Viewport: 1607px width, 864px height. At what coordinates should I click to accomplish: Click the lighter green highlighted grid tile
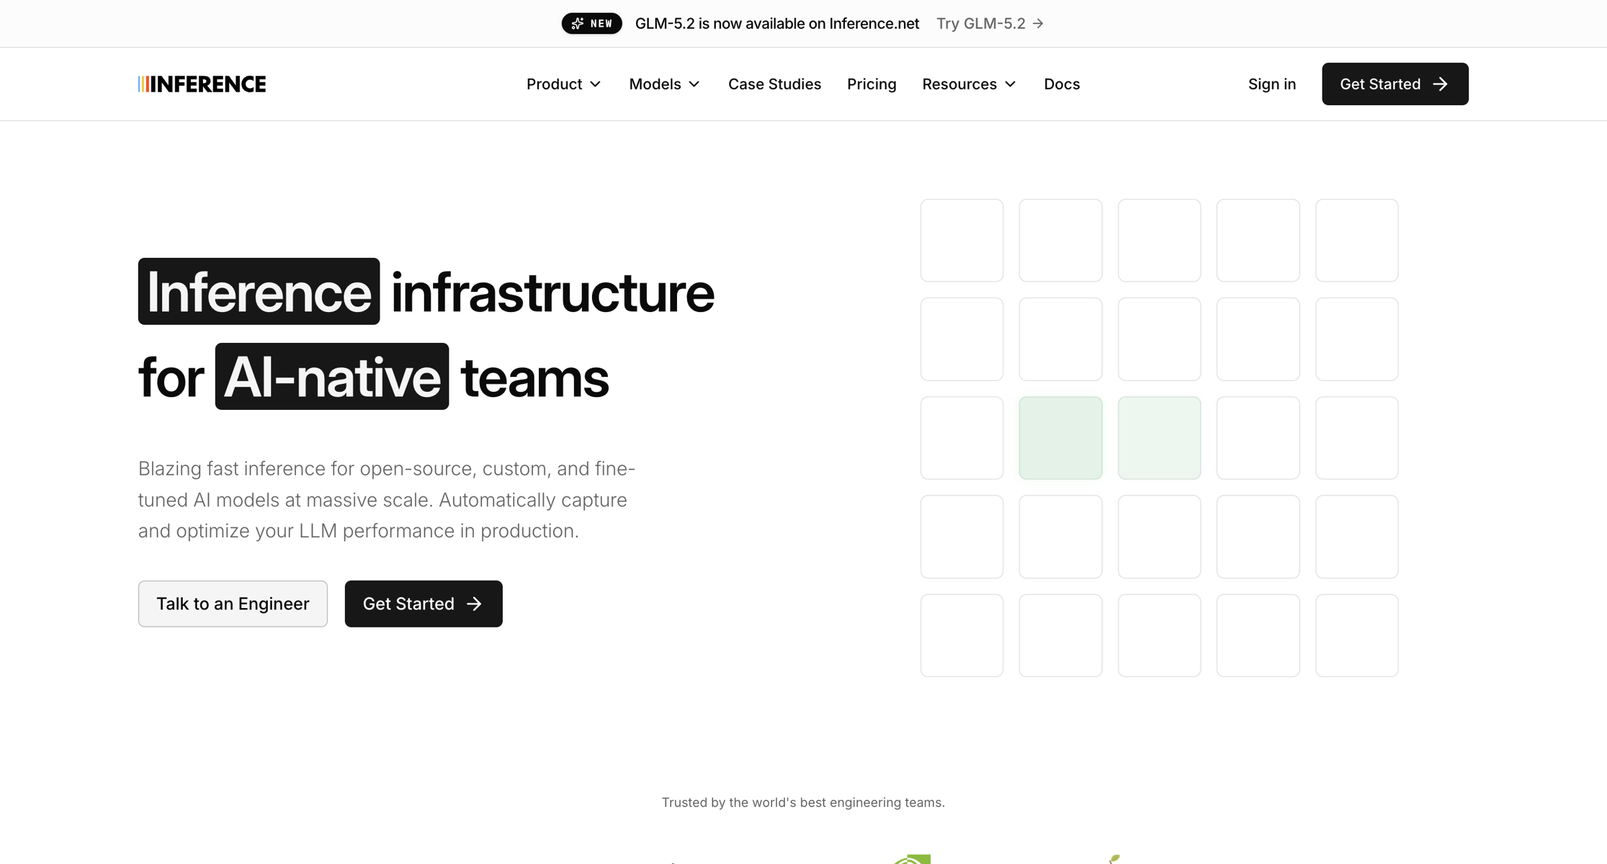(x=1159, y=438)
